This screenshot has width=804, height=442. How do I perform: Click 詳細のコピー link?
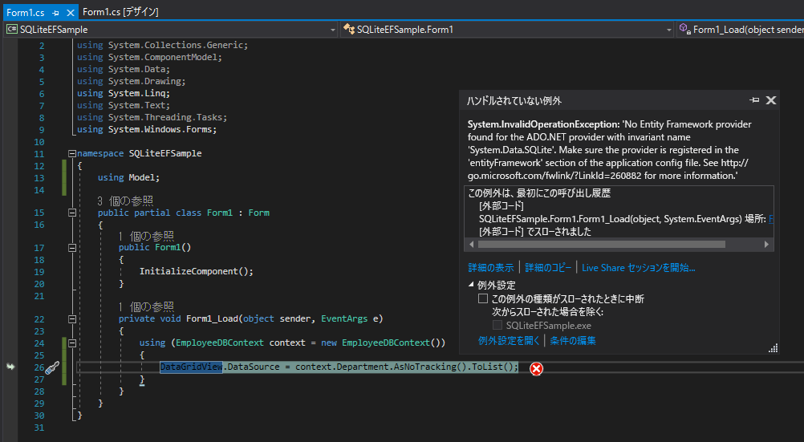547,268
